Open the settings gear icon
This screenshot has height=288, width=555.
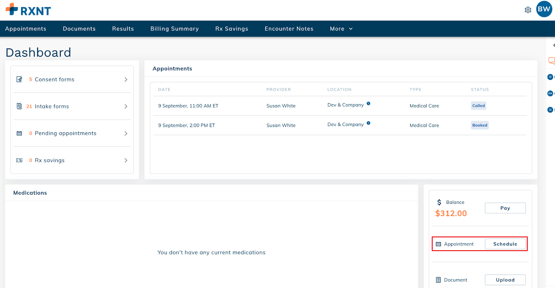528,10
